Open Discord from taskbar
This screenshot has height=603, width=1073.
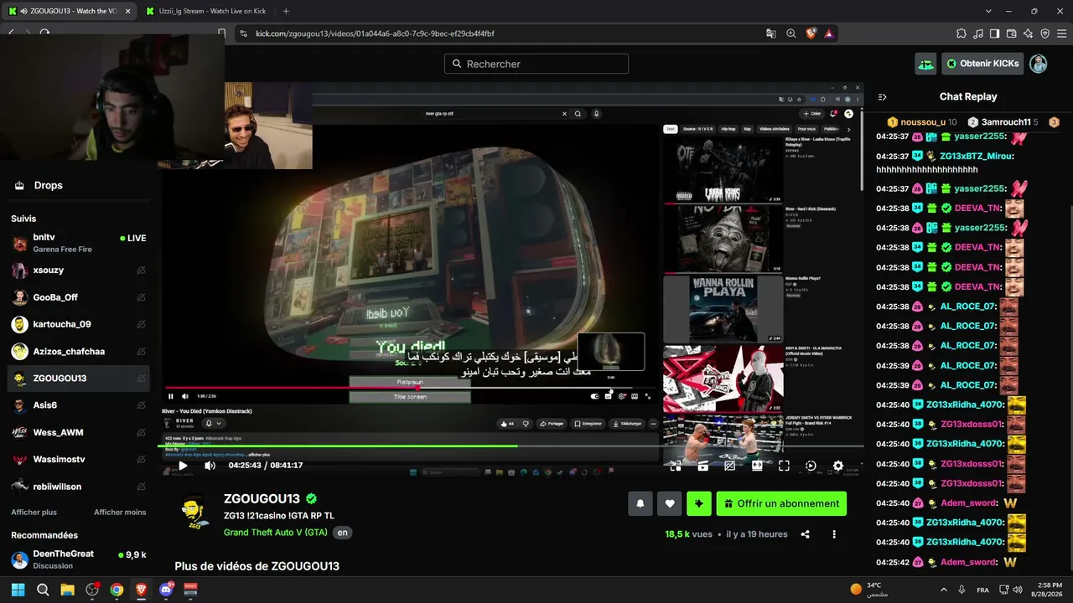166,590
